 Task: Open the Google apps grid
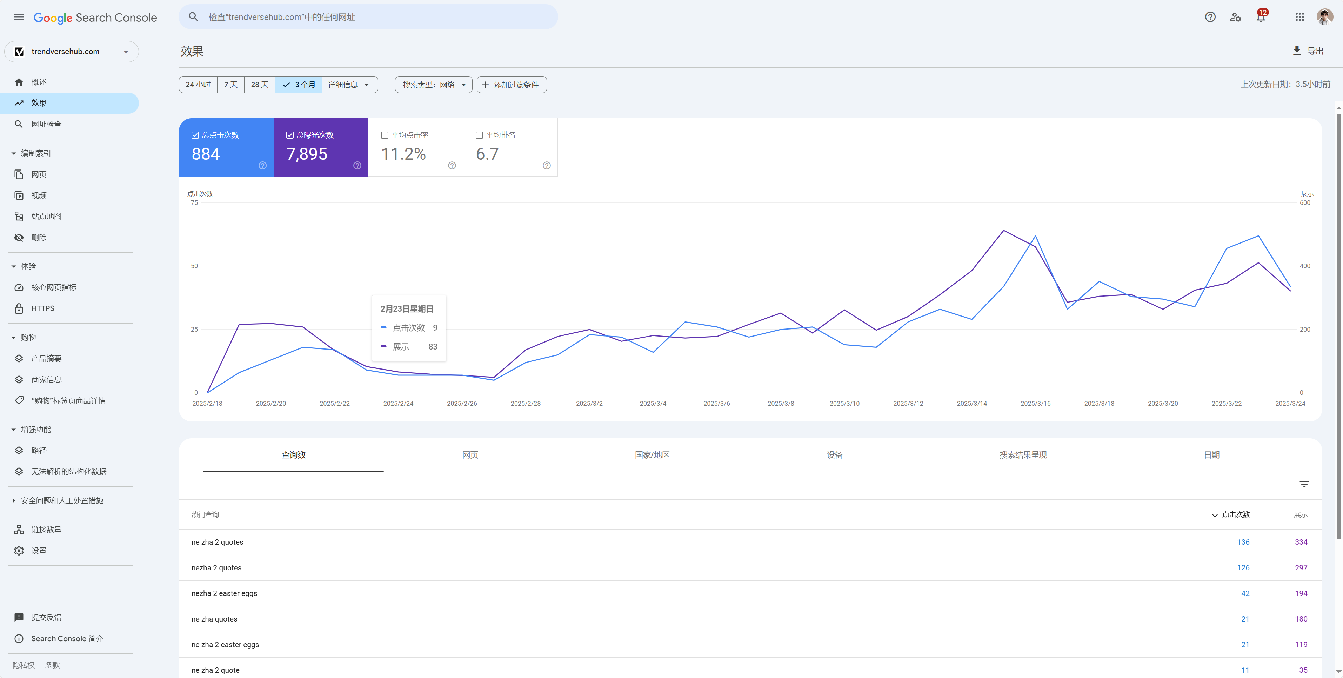click(1300, 17)
